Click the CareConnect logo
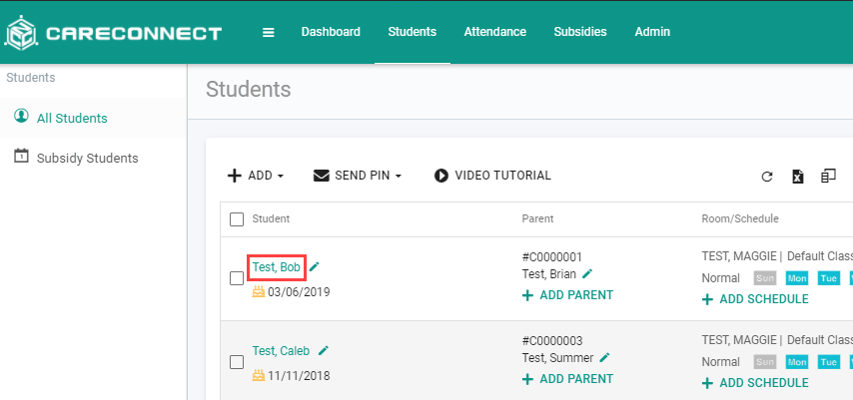This screenshot has width=853, height=400. point(113,33)
